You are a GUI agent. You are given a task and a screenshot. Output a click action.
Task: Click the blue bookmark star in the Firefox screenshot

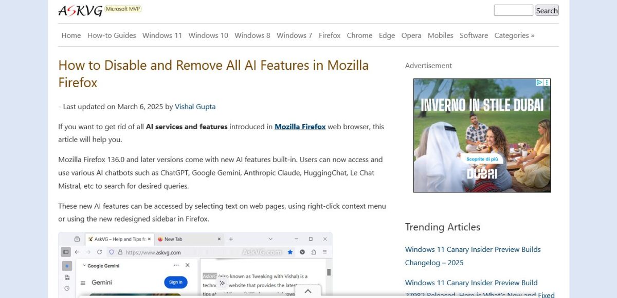click(x=291, y=252)
